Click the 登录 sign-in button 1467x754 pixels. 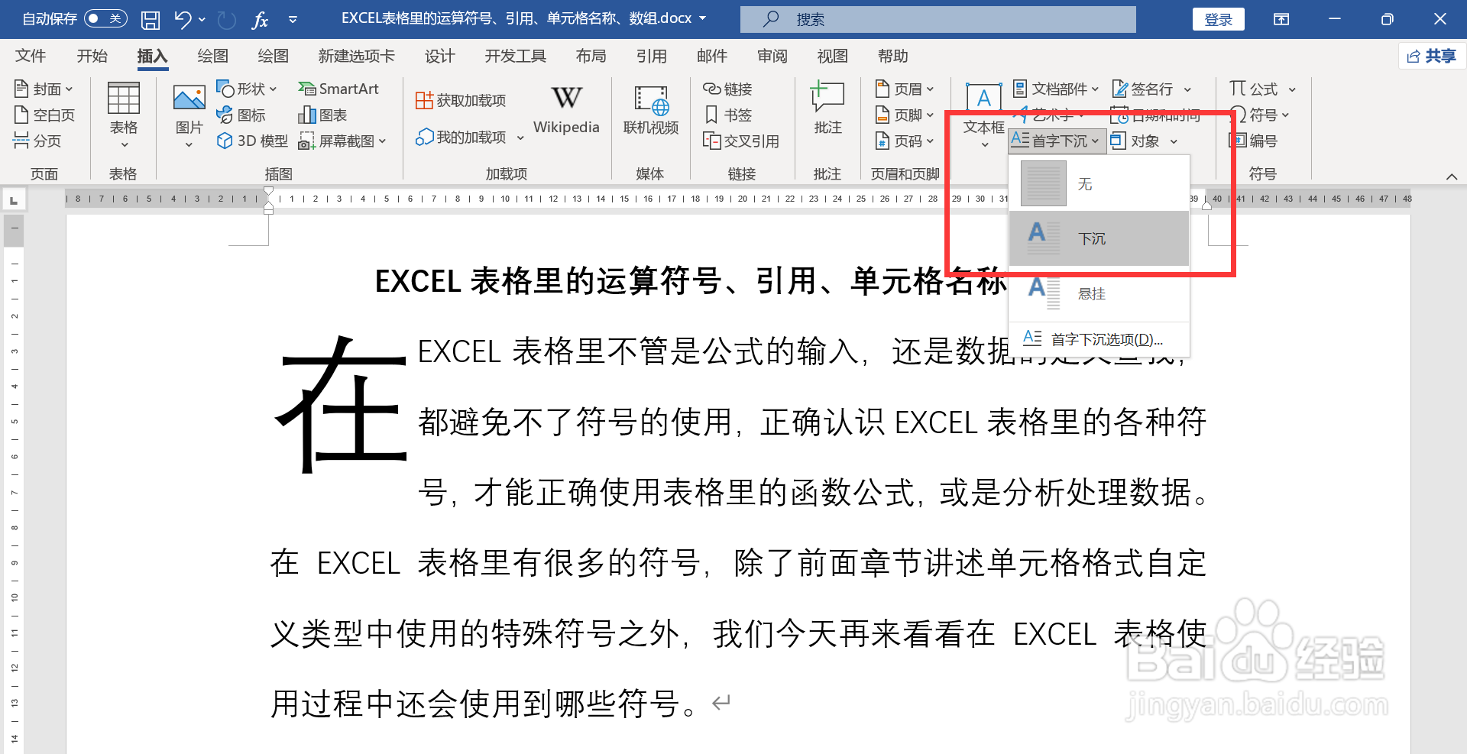pos(1218,19)
